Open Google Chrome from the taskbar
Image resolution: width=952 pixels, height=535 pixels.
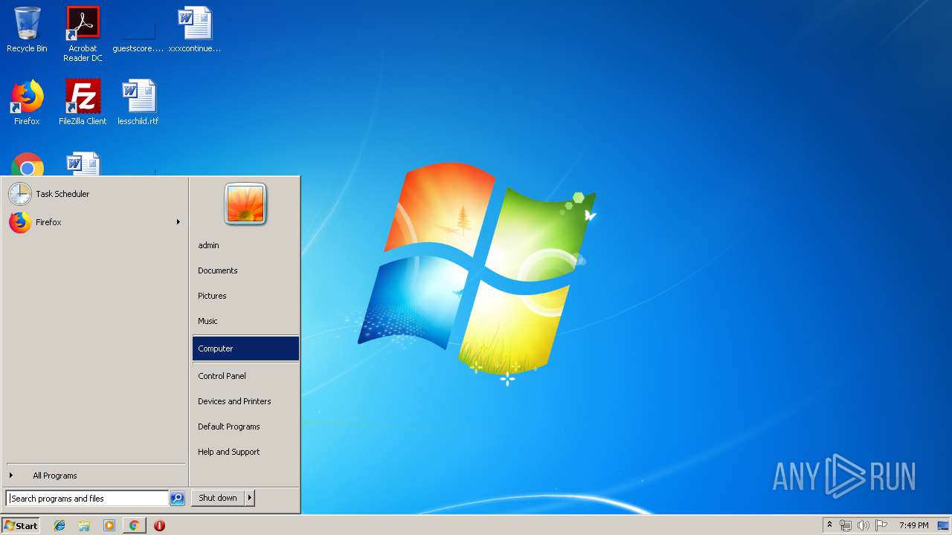tap(134, 525)
